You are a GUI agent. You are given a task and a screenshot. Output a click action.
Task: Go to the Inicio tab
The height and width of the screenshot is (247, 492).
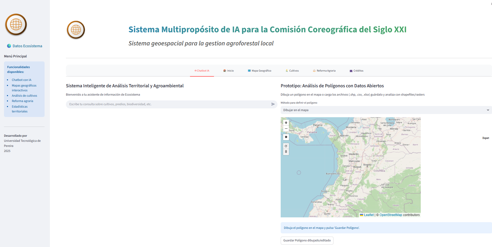click(x=228, y=70)
